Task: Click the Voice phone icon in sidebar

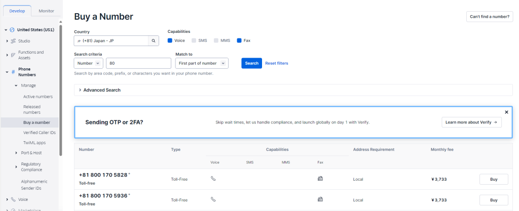Action: [13, 199]
